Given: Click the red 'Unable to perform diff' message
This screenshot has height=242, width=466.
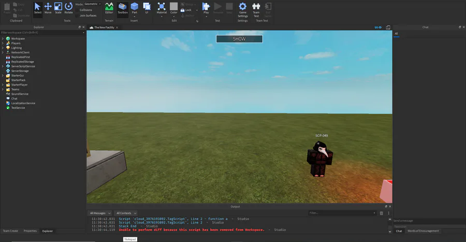Looking at the screenshot, I should click(x=192, y=230).
